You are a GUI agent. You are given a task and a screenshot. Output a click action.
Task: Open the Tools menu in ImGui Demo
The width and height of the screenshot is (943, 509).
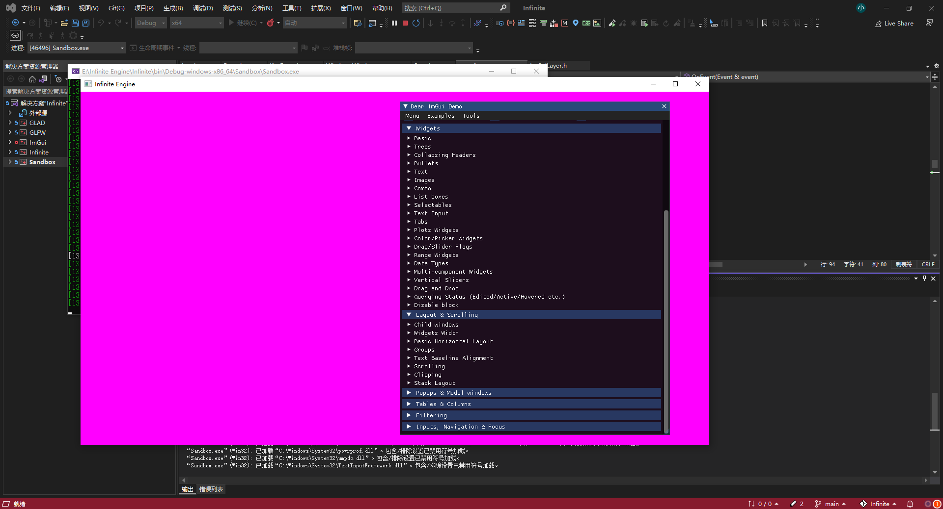pos(471,116)
